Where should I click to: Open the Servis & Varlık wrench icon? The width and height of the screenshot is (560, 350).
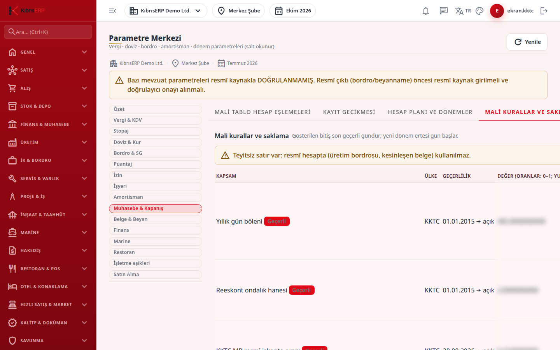[x=12, y=178]
